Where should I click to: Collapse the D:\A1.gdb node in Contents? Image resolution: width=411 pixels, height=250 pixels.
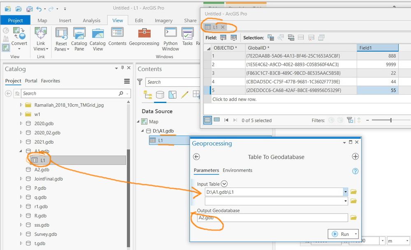[142, 131]
